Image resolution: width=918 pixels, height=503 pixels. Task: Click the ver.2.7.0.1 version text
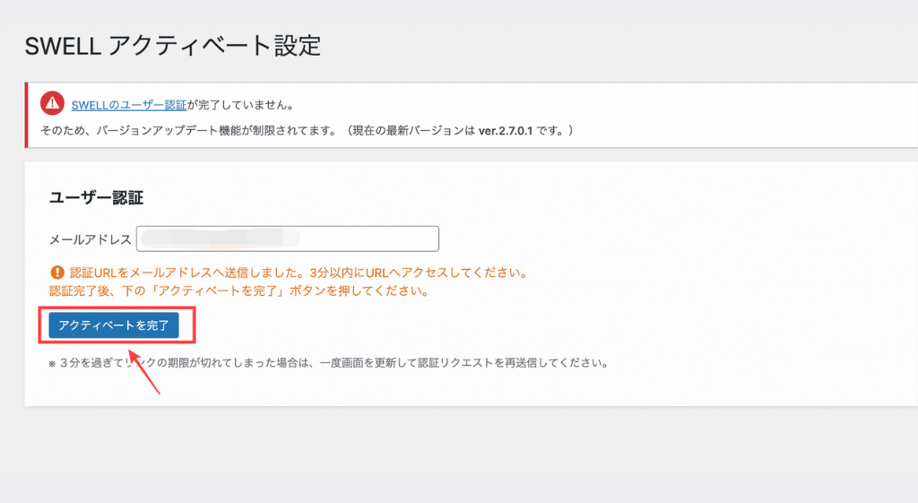tap(506, 131)
